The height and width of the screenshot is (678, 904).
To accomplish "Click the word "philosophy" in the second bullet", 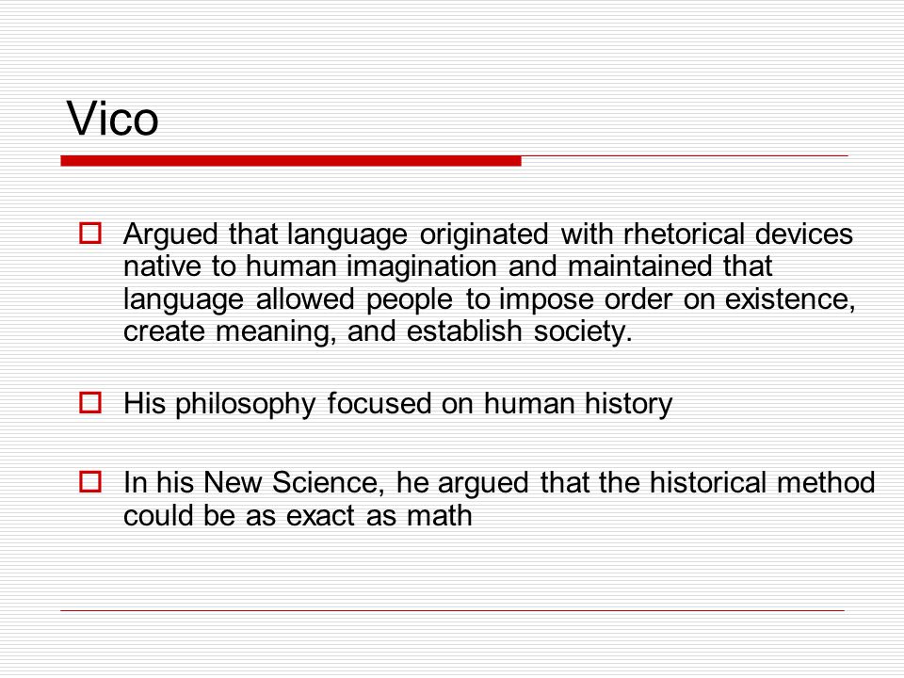I will point(246,404).
